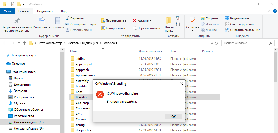Collapse the ribbon with the chevron
Screen dimensions: 278x133
[x=269, y=11]
